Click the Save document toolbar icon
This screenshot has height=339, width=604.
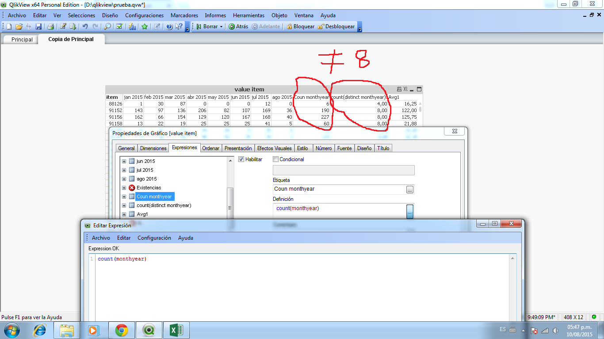[38, 26]
